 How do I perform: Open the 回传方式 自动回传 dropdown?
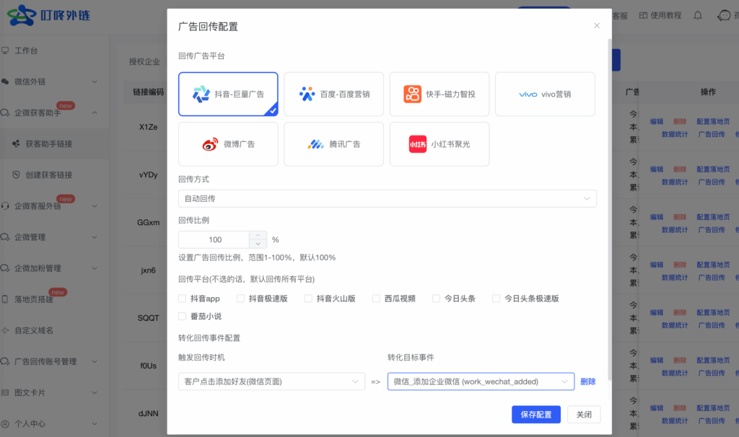[x=387, y=198]
